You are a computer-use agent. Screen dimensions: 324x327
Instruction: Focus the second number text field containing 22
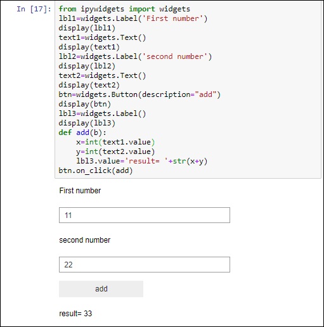click(145, 264)
